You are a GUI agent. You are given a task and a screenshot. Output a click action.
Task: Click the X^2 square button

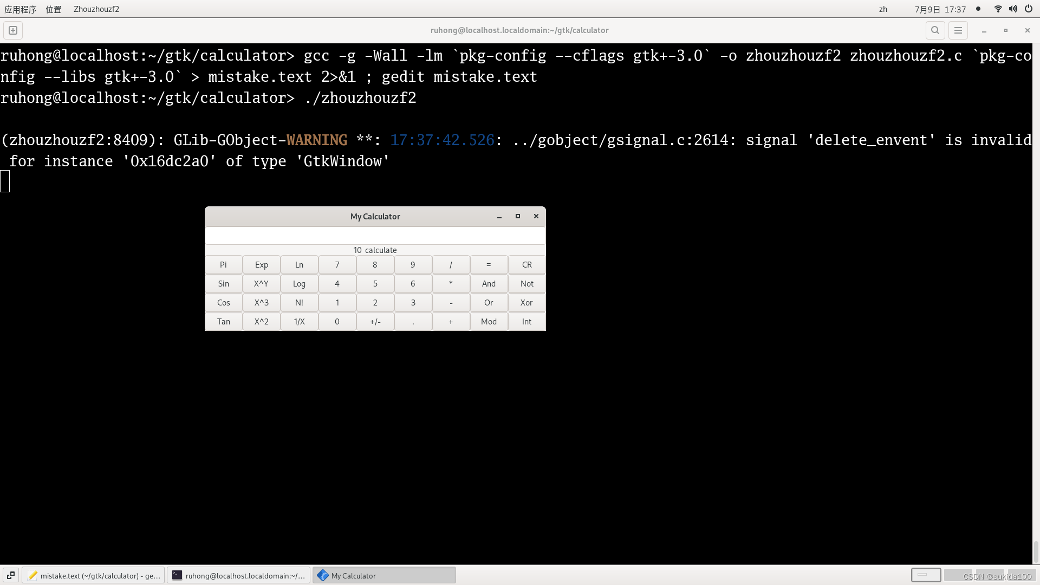point(262,322)
